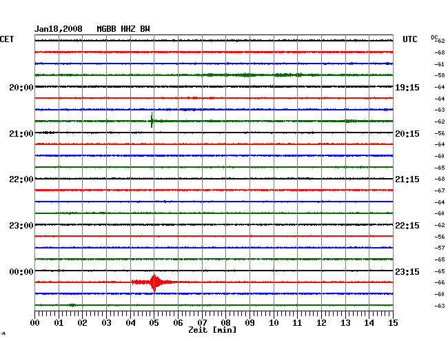Click the 05 minute axis tick label
Screen dimensions: 448x341
click(x=154, y=323)
